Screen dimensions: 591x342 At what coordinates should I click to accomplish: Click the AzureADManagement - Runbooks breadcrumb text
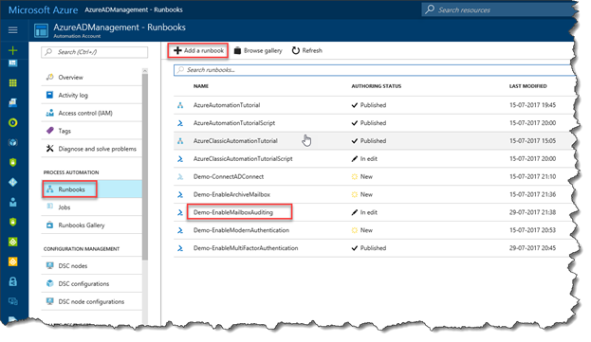click(x=134, y=9)
